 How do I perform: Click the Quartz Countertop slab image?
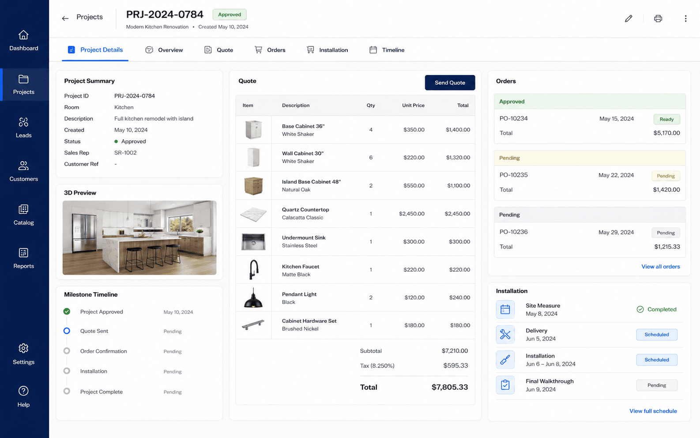(x=253, y=214)
